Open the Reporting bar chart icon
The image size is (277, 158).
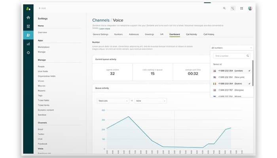tap(28, 44)
